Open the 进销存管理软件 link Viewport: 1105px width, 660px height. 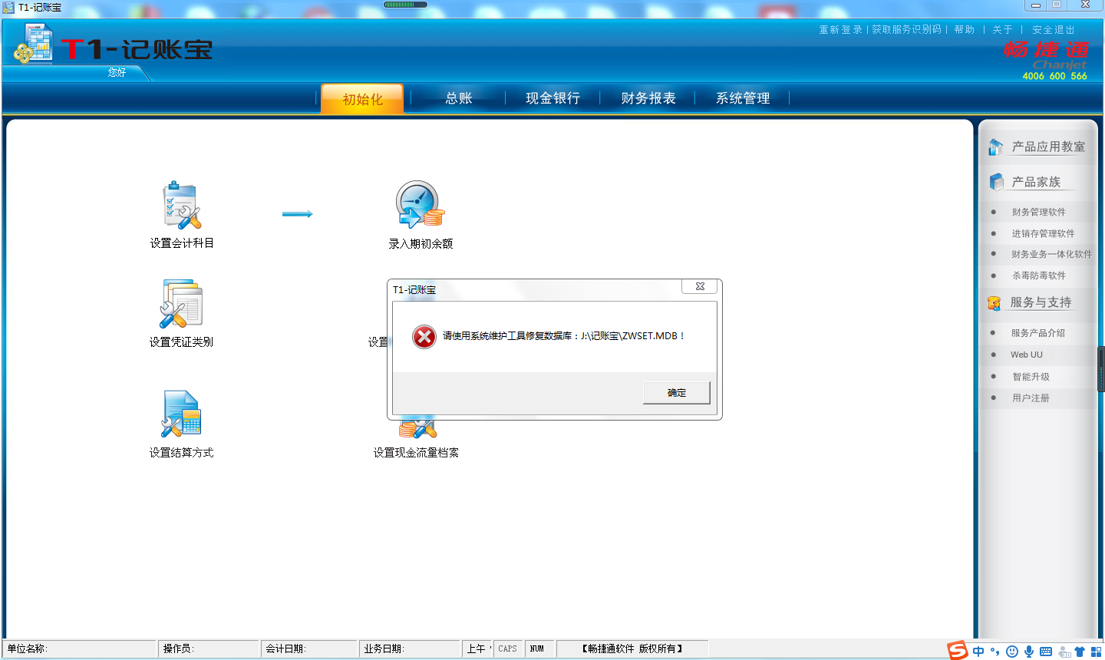(x=1043, y=234)
